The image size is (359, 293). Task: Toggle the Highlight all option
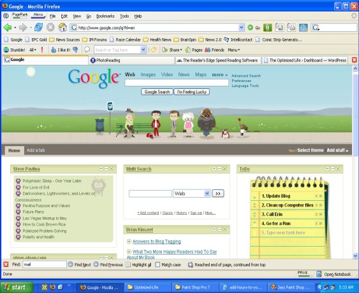click(x=138, y=264)
